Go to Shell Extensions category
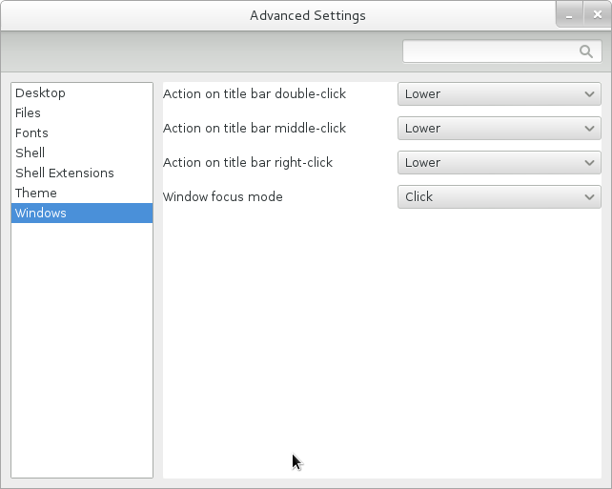This screenshot has width=612, height=489. click(x=82, y=173)
